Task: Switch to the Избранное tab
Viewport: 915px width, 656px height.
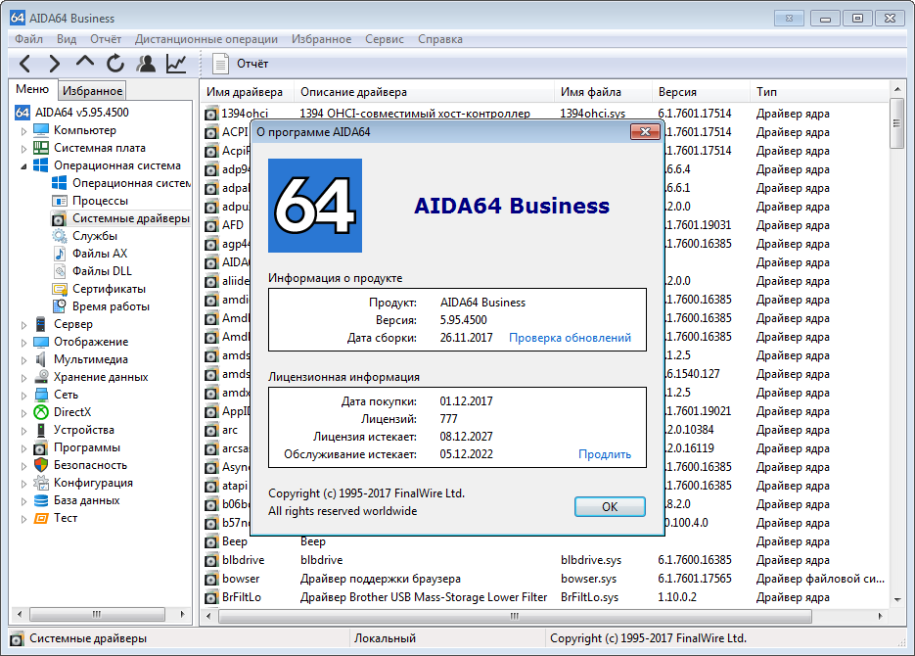Action: 92,91
